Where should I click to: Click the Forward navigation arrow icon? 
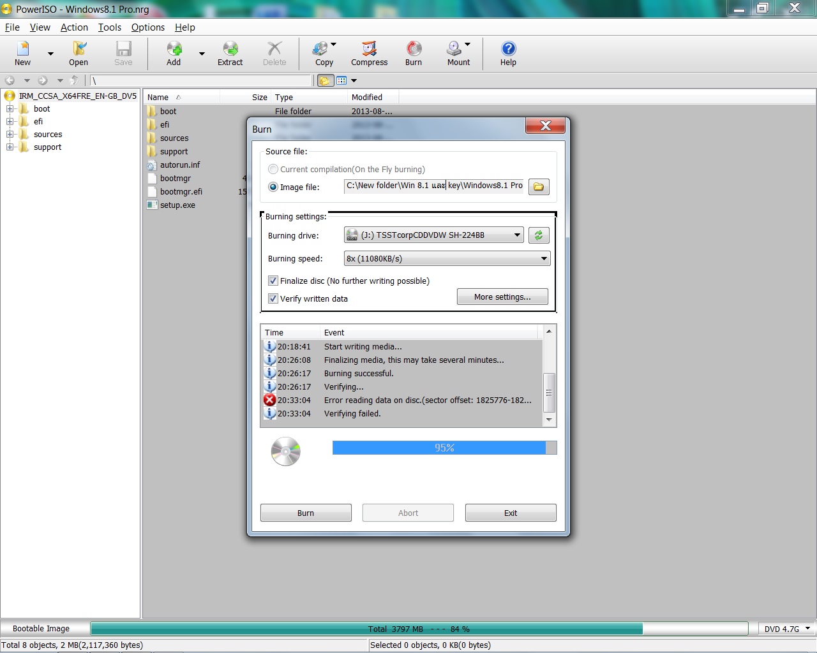click(43, 80)
